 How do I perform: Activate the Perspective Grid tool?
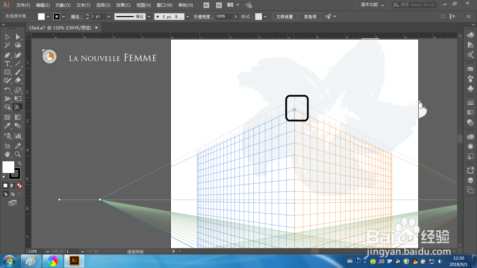pyautogui.click(x=18, y=107)
